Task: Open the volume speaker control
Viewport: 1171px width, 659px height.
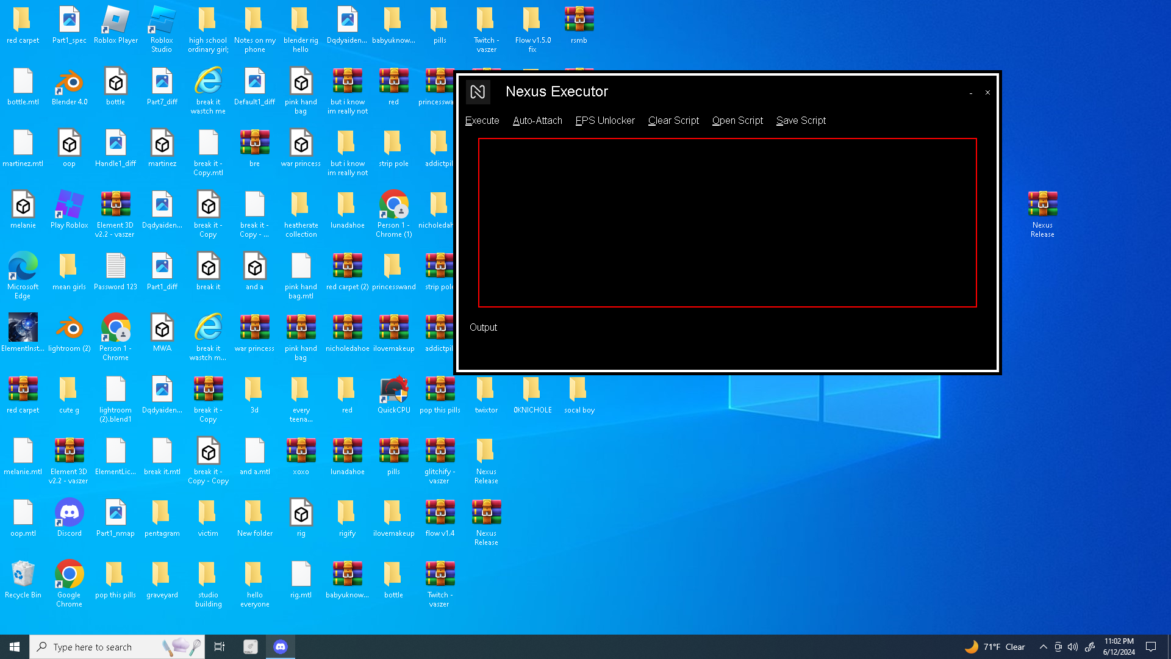Action: click(1073, 647)
